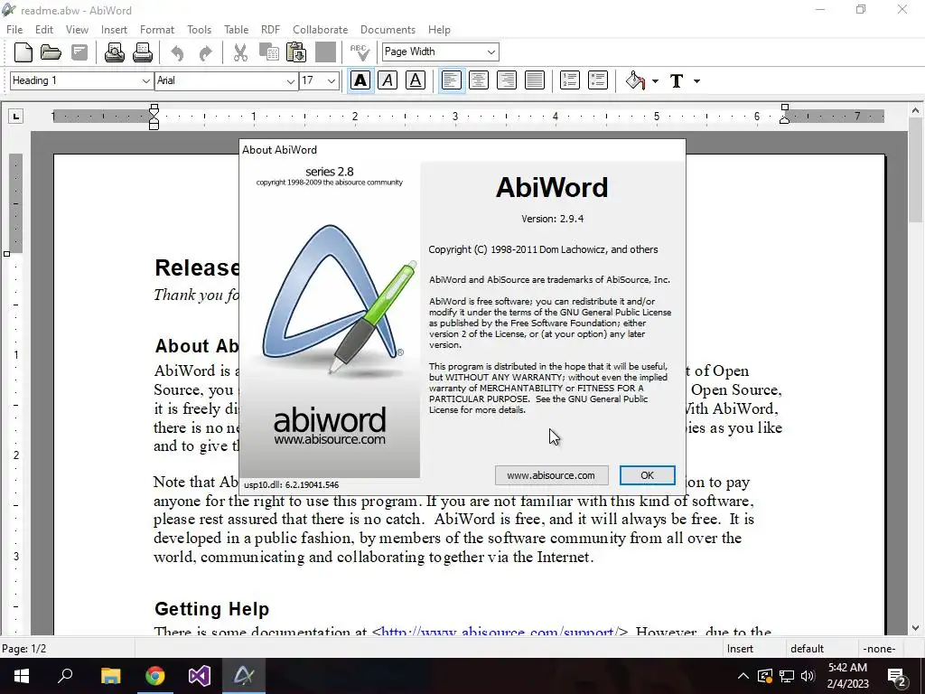The width and height of the screenshot is (925, 694).
Task: Open the Format menu
Action: [157, 30]
